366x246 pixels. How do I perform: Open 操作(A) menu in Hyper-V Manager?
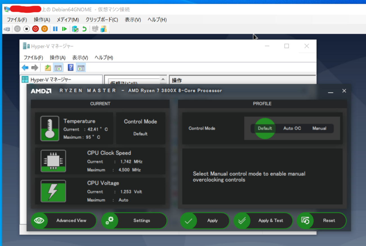point(58,58)
